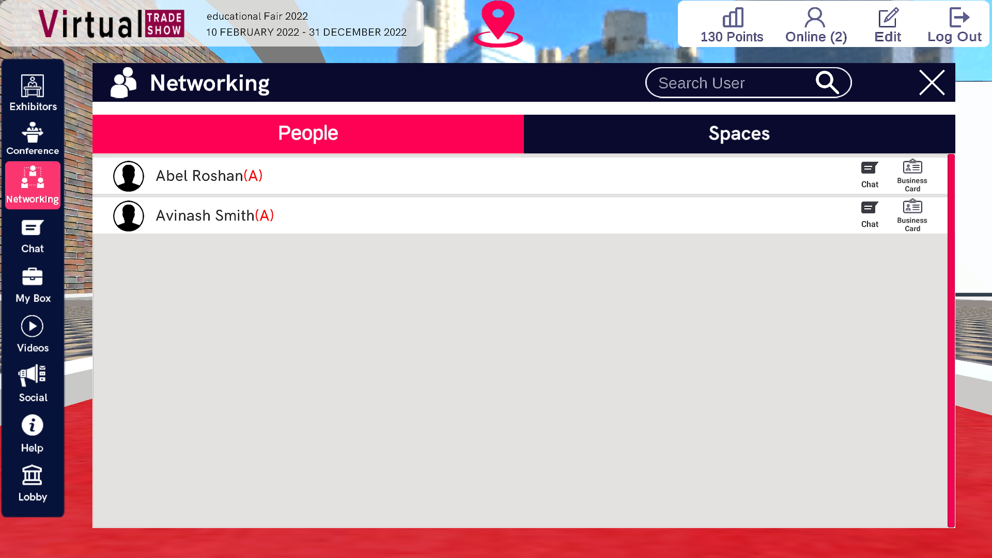Click the Networking sidebar icon

[32, 184]
